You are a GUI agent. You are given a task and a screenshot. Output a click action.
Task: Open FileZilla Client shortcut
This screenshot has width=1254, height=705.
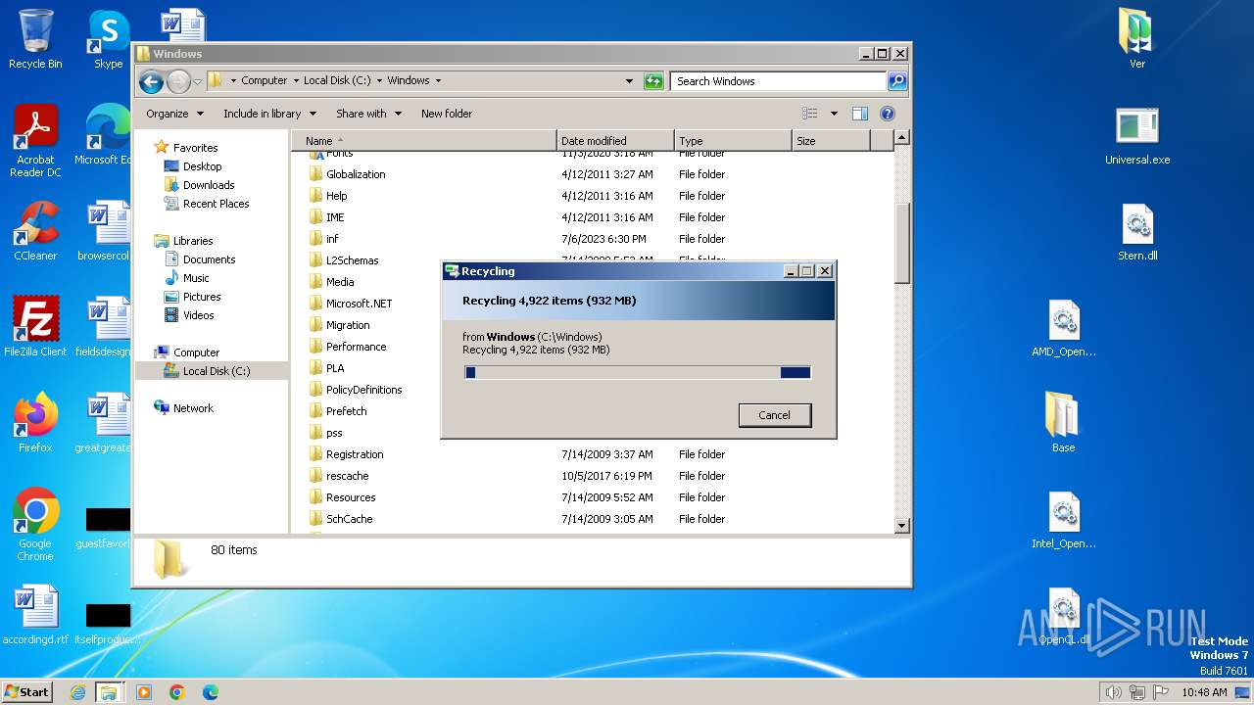click(x=35, y=327)
